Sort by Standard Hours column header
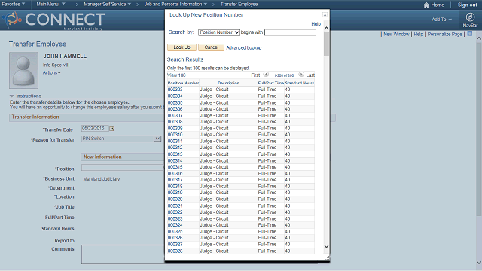This screenshot has width=482, height=271. pos(300,83)
